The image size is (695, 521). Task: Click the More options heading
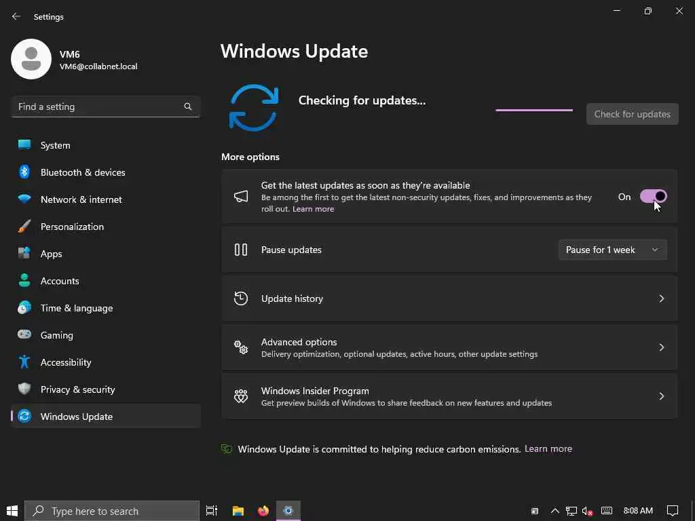(250, 157)
